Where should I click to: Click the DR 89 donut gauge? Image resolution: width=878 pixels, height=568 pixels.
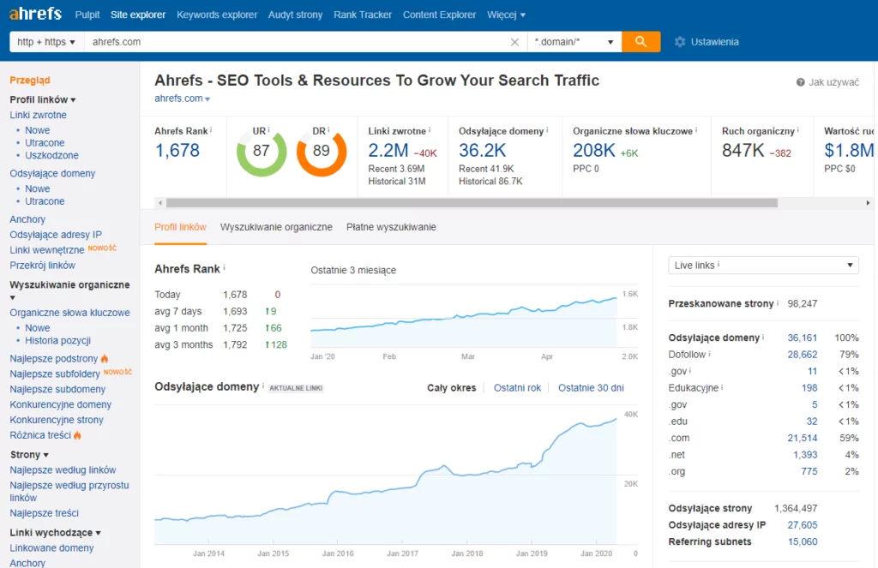tap(322, 152)
